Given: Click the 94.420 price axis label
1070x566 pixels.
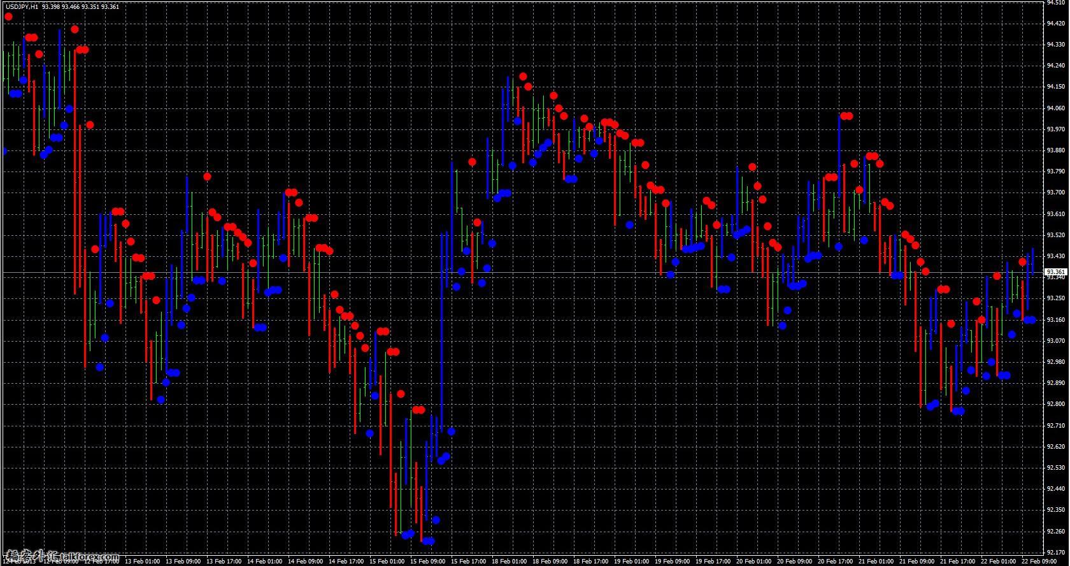Looking at the screenshot, I should [x=1056, y=23].
